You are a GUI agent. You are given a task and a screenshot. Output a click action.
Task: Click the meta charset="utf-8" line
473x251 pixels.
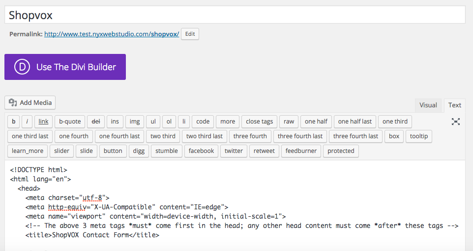(x=67, y=198)
